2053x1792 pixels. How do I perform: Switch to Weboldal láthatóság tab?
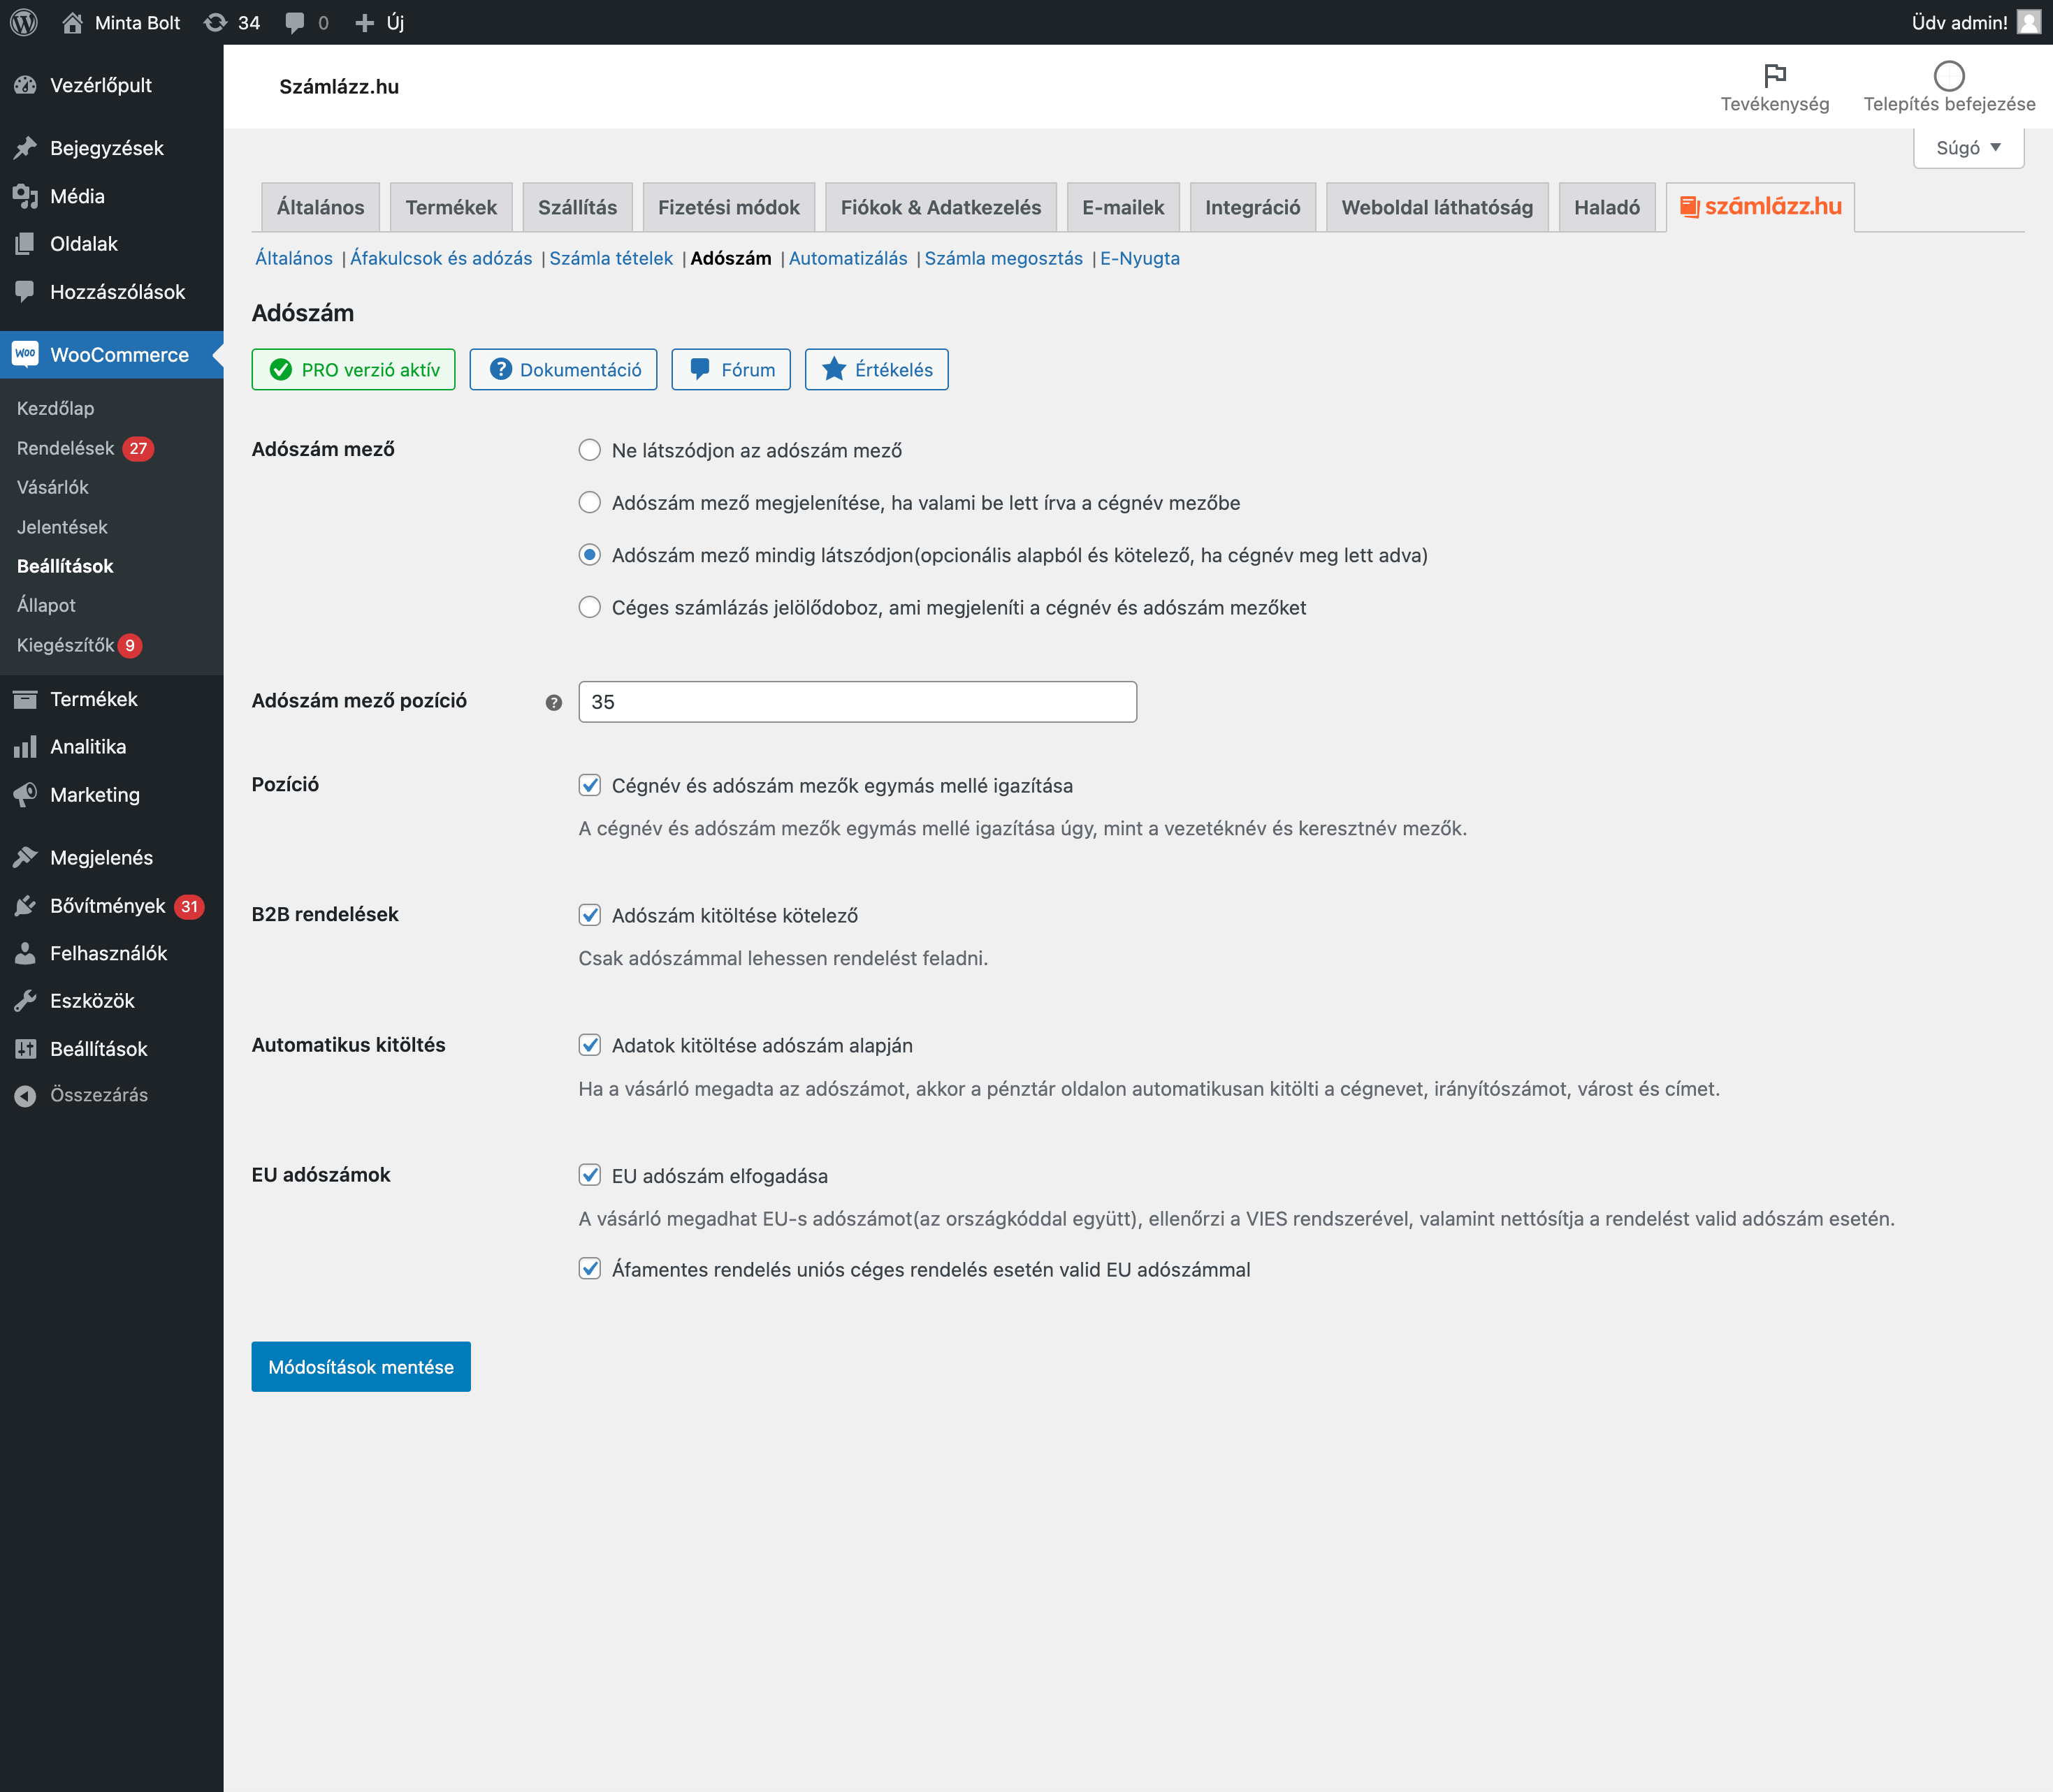coord(1437,207)
